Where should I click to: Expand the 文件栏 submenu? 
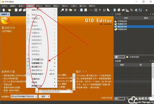tap(42, 82)
